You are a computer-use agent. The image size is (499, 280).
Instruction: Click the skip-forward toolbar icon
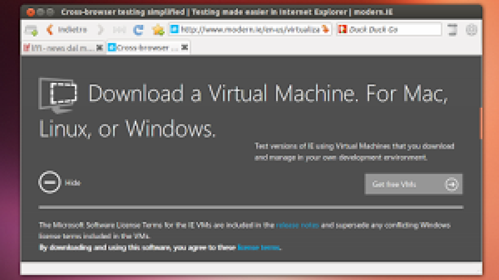point(119,30)
